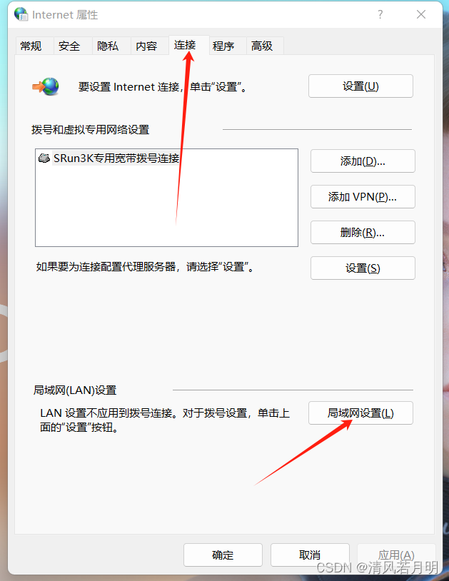Click 添加 VPN(P)... button
This screenshot has height=581, width=449.
(x=363, y=197)
